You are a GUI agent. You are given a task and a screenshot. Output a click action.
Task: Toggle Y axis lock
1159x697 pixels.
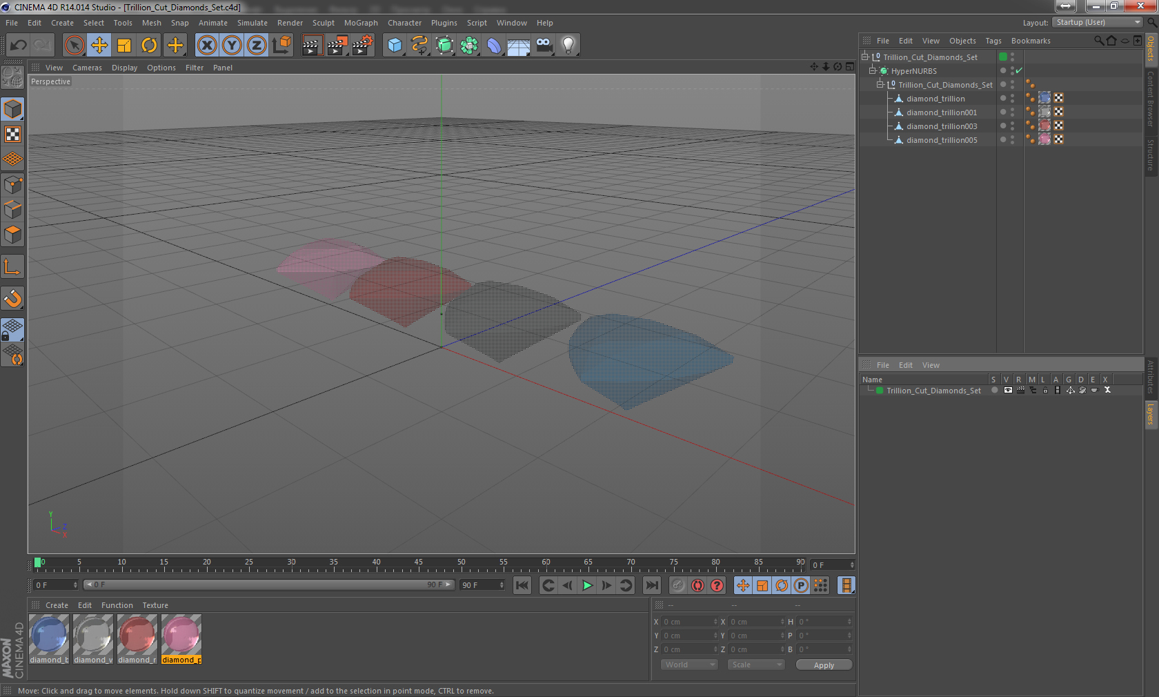coord(232,46)
